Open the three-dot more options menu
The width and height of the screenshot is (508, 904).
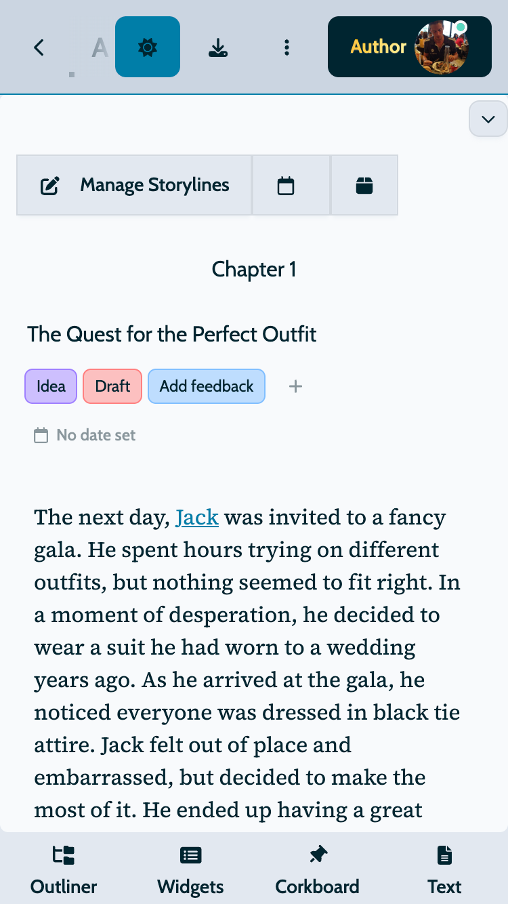point(287,47)
